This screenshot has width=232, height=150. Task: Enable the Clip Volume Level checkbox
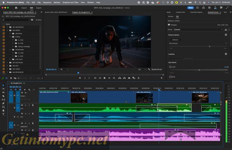pyautogui.click(x=170, y=67)
